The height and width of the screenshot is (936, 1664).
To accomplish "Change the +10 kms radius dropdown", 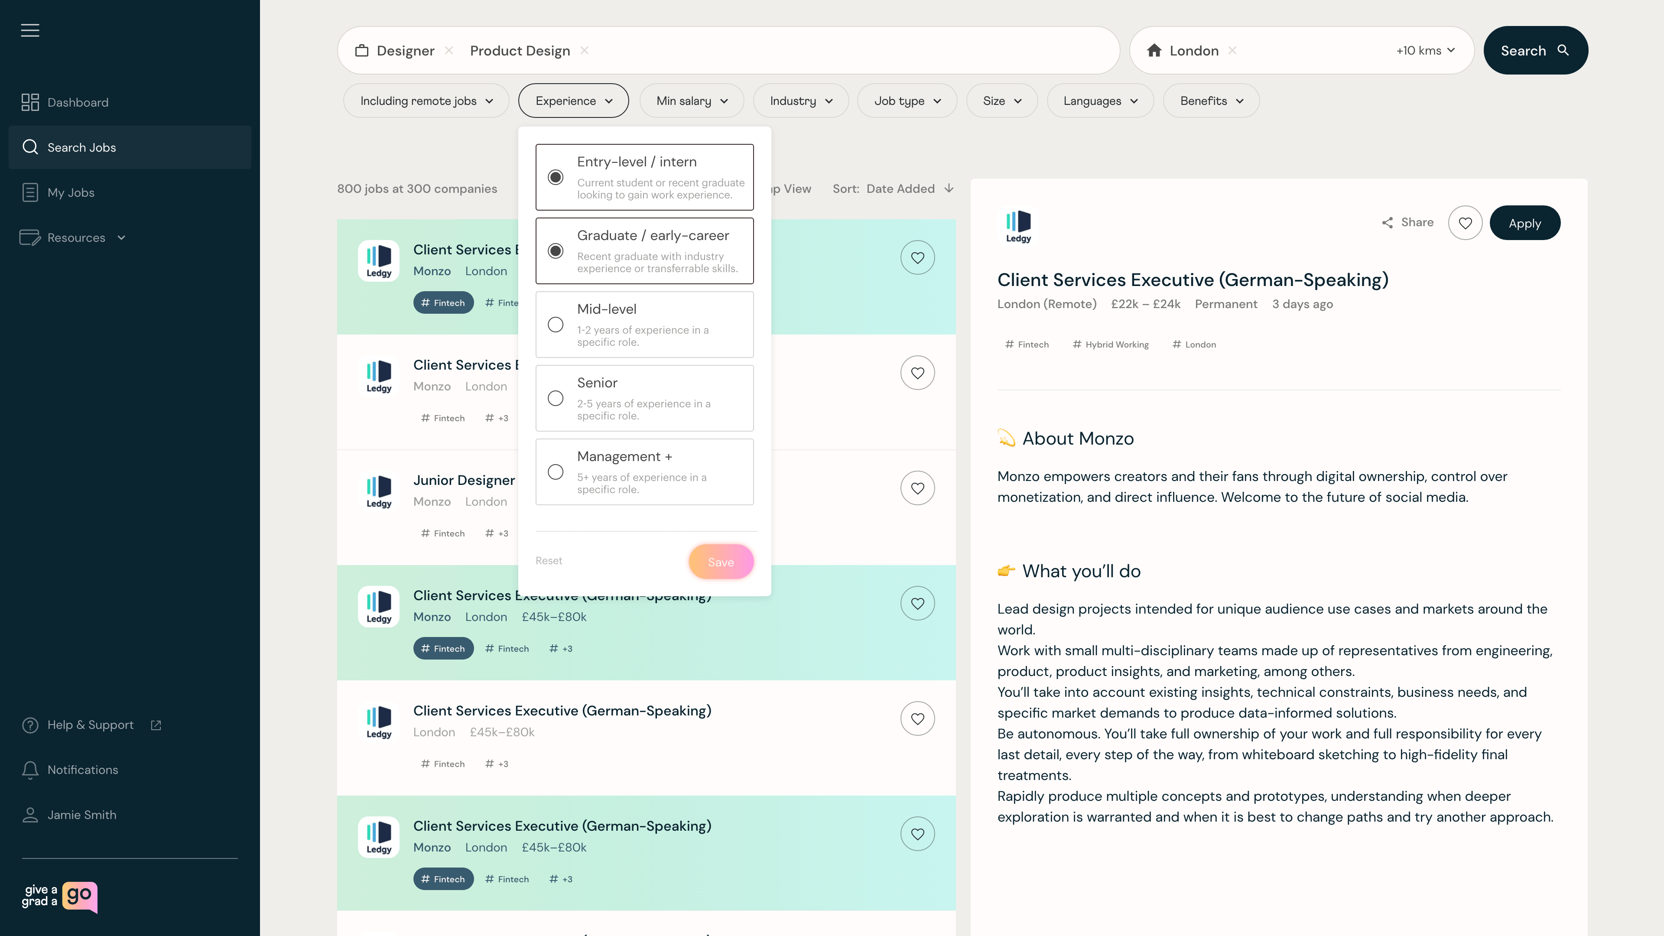I will [x=1425, y=50].
